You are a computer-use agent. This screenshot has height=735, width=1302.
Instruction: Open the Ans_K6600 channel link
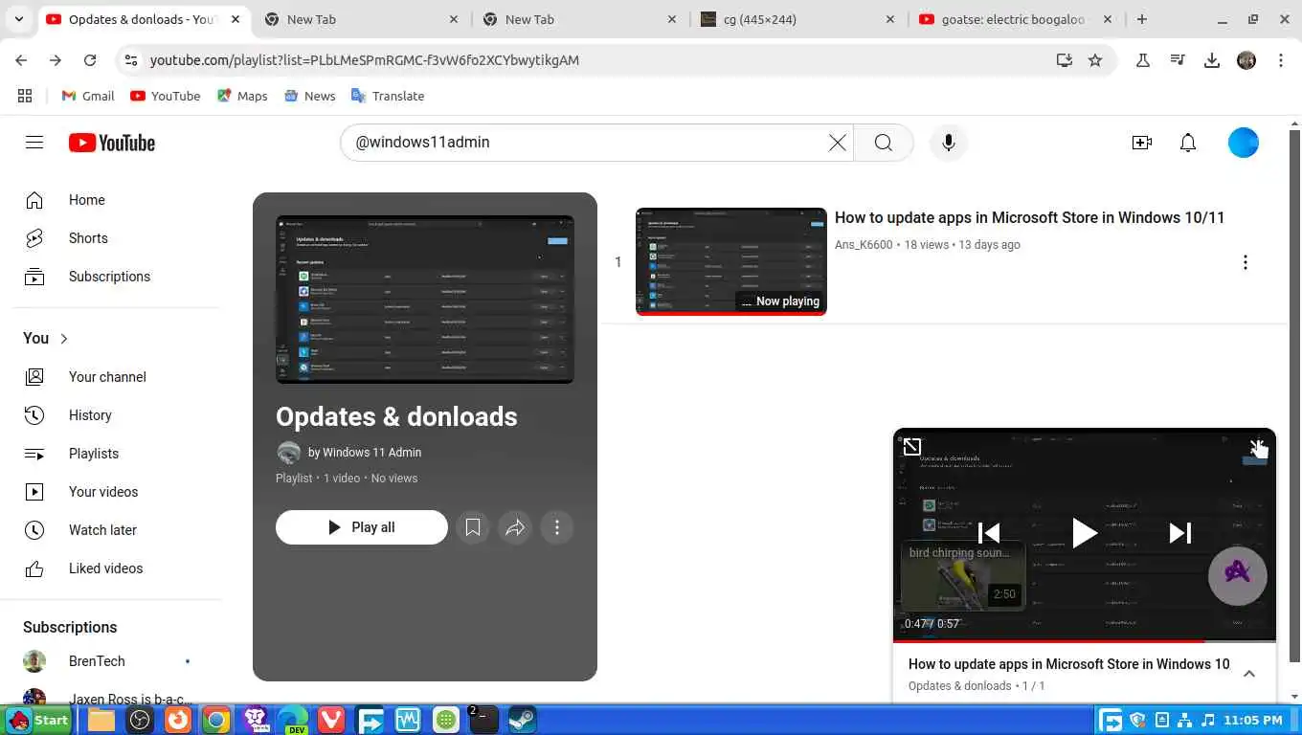pyautogui.click(x=864, y=245)
